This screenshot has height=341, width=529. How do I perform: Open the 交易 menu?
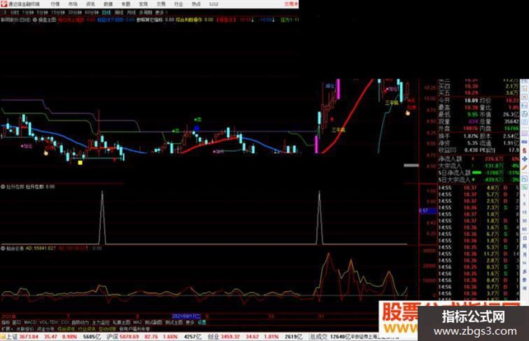[161, 4]
